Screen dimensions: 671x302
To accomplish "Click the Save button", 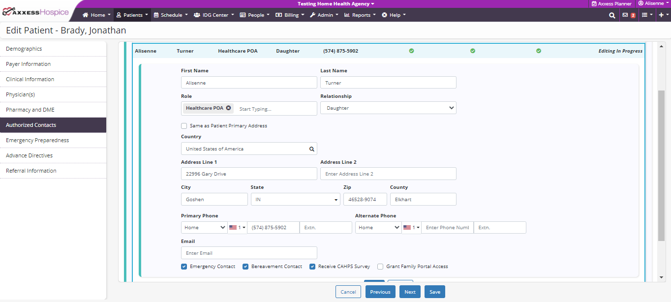I will tap(435, 292).
